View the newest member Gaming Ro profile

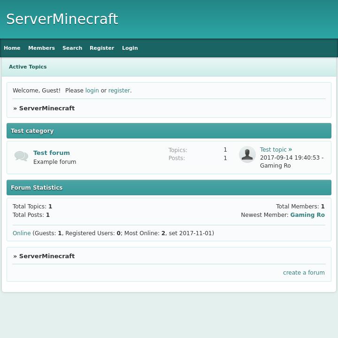click(307, 215)
